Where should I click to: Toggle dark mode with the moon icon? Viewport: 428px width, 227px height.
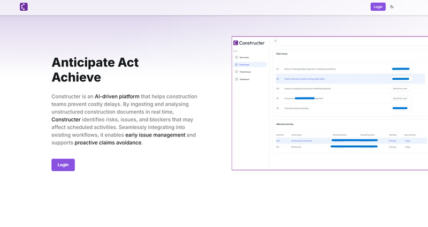point(392,7)
